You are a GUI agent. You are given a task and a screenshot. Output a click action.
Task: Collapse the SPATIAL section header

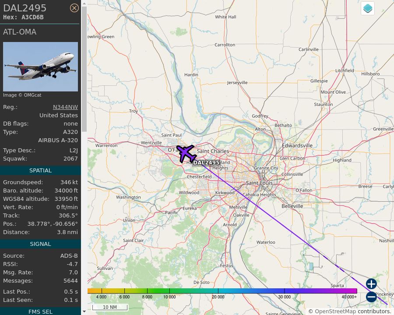click(40, 170)
